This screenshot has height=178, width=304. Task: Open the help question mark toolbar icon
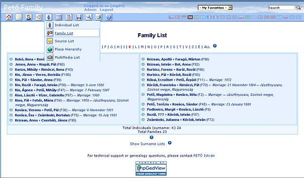[109, 17]
